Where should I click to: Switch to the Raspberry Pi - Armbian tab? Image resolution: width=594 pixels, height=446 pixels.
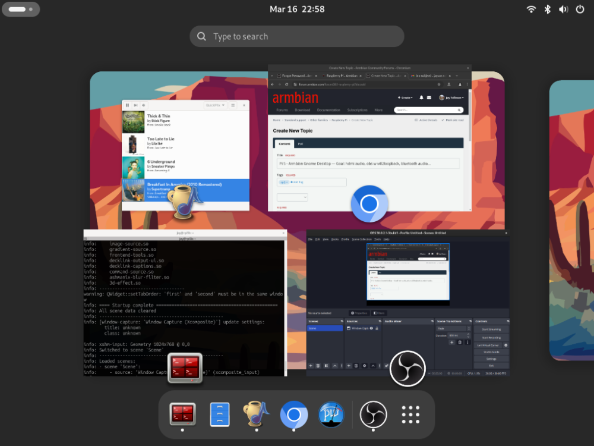coord(342,76)
